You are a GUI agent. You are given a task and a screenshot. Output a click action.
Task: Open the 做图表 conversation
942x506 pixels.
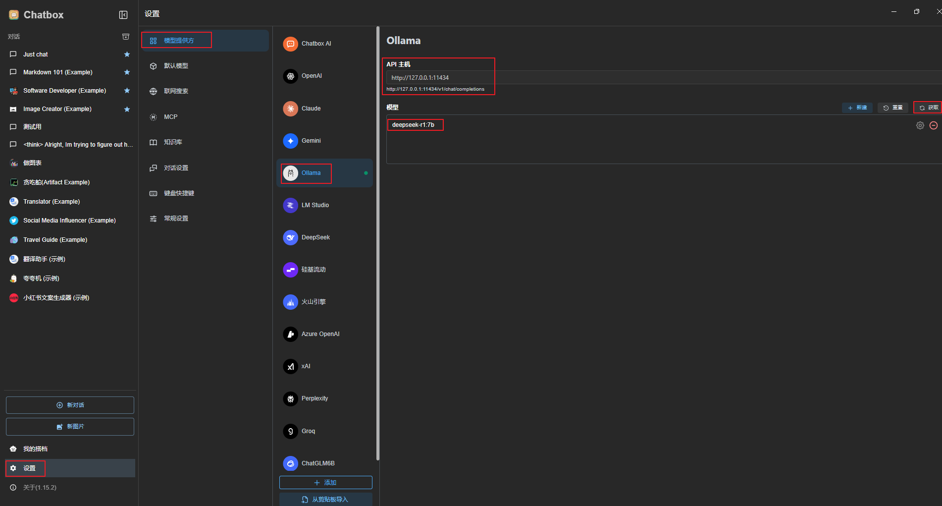pos(70,163)
